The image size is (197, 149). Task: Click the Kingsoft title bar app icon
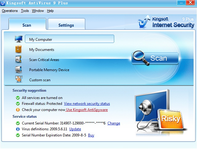click(3, 3)
